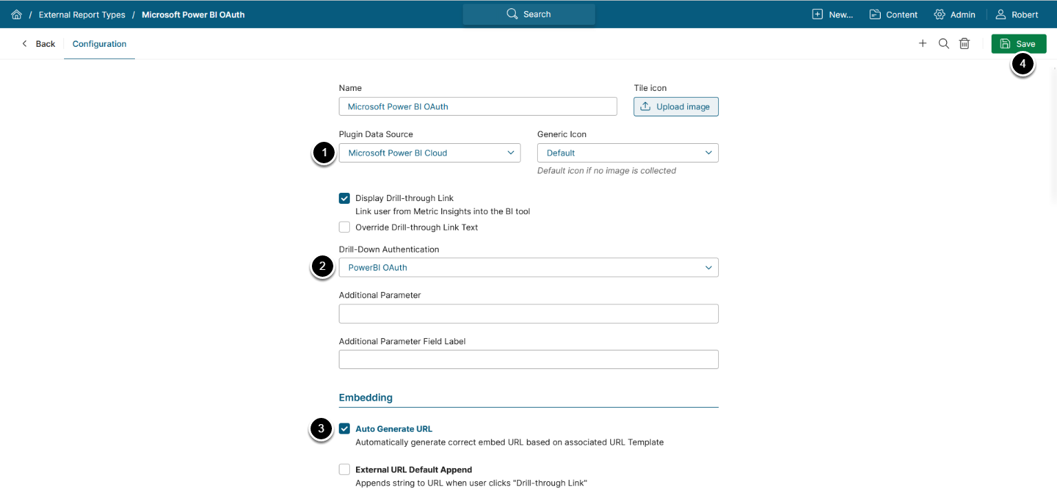Click the magnifier icon beside the trash
The height and width of the screenshot is (493, 1057).
[x=944, y=43]
